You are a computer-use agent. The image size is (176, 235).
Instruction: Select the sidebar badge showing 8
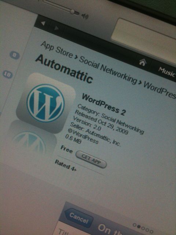tap(15, 55)
